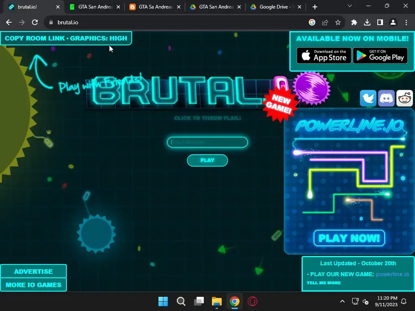Screen dimensions: 415x311
Task: Open the Windows Start menu
Action: coord(163,301)
